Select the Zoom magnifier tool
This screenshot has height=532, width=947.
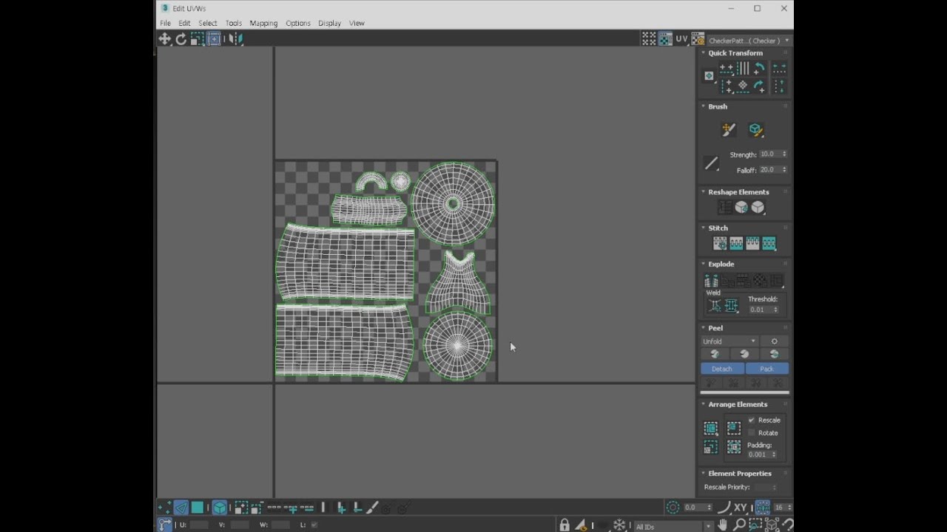coord(739,525)
